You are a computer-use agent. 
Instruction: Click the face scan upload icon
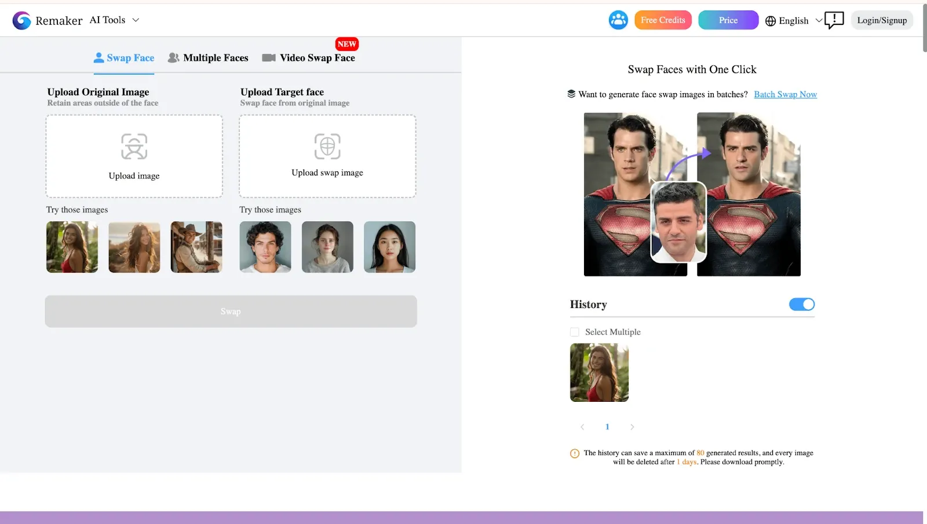tap(134, 146)
